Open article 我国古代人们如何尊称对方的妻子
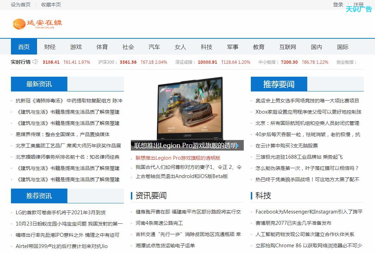Screen dimensions: 375x254 pyautogui.click(x=188, y=167)
